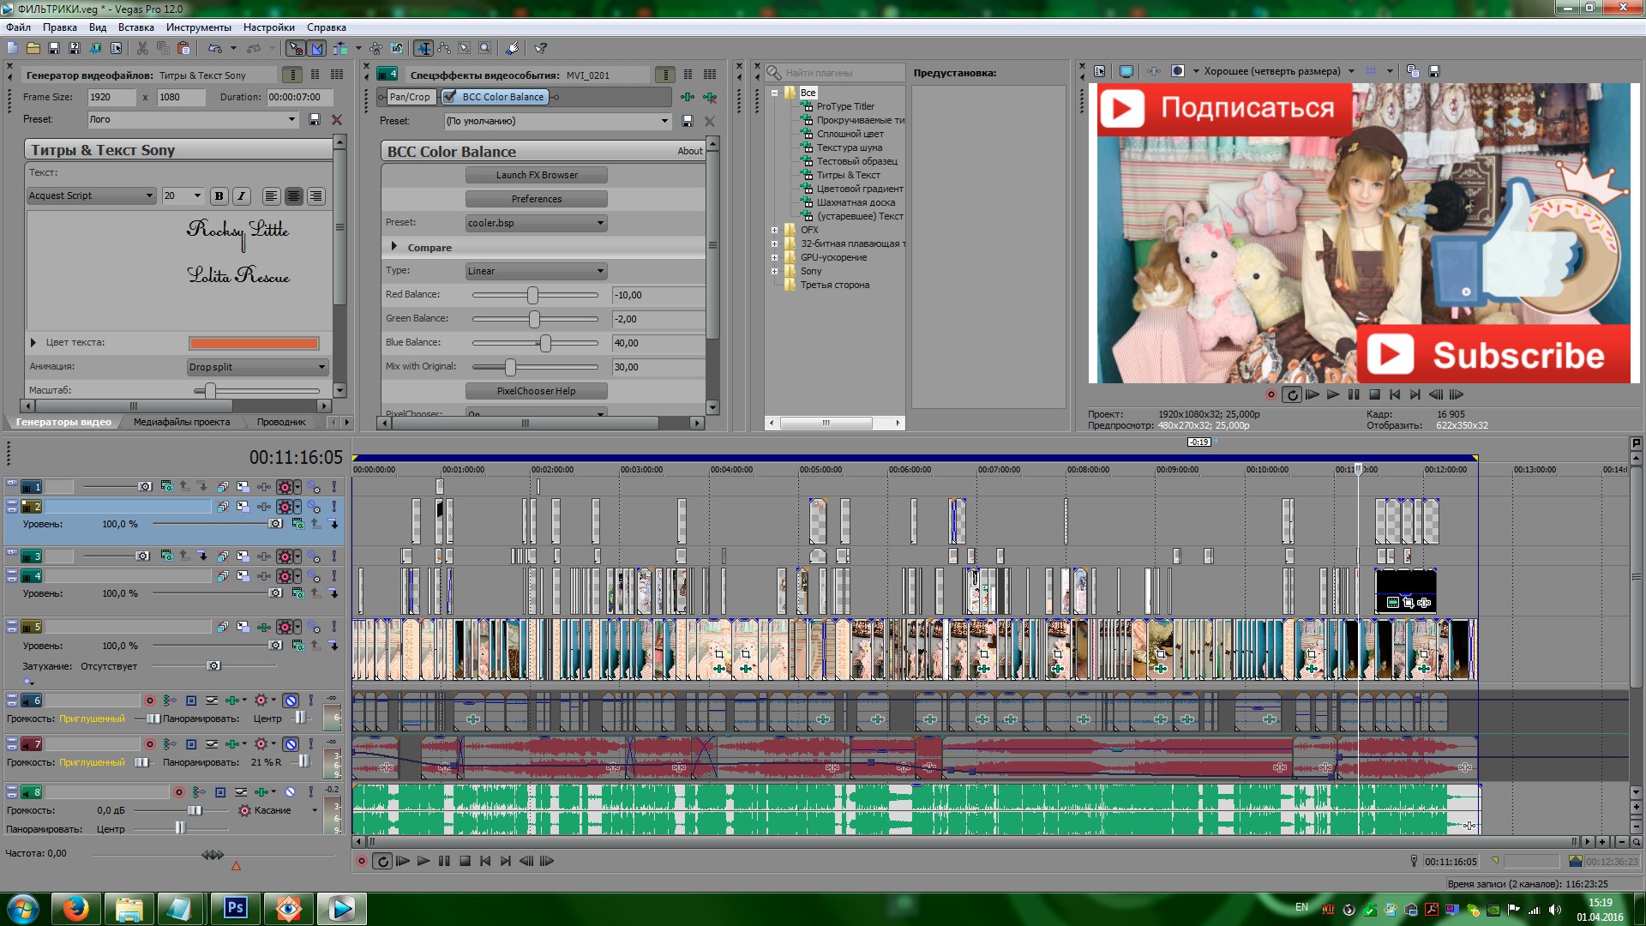Arm track 6 for record

(149, 701)
